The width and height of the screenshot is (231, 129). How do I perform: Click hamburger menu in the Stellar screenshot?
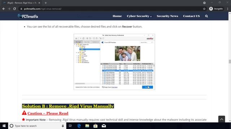pos(76,38)
